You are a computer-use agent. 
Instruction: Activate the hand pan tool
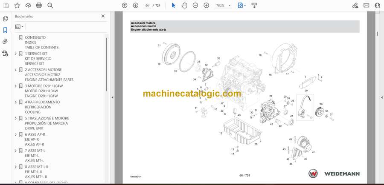click(x=184, y=6)
